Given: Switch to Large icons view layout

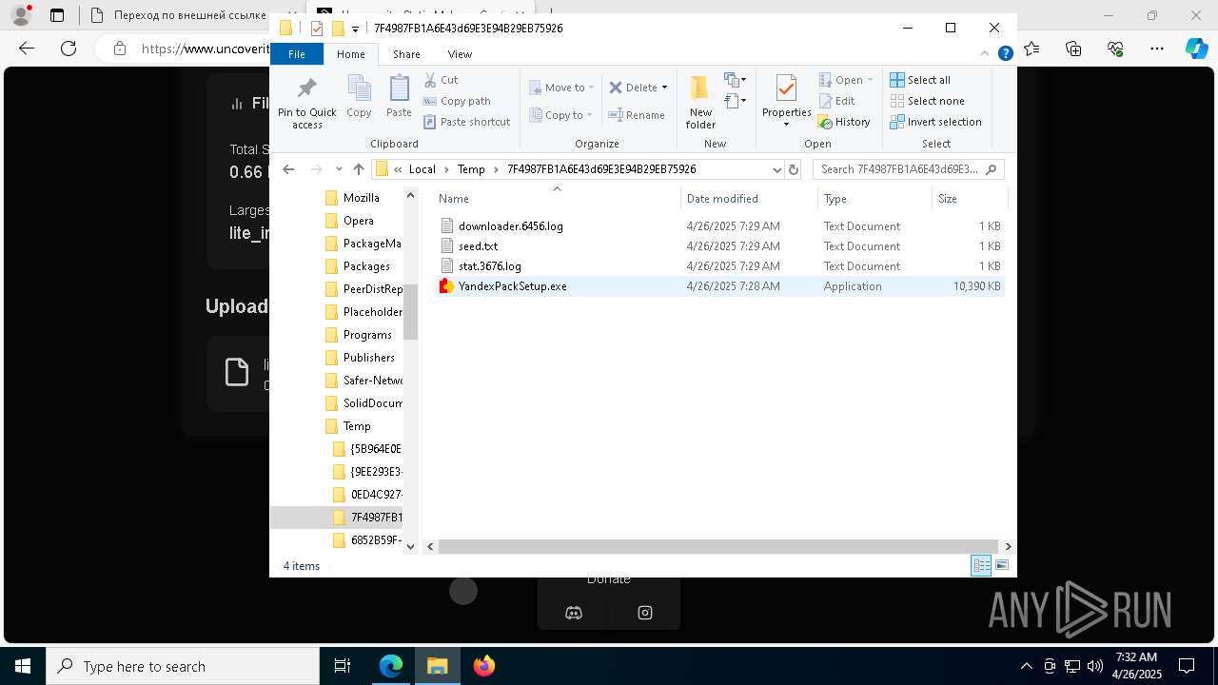Looking at the screenshot, I should 1001,566.
